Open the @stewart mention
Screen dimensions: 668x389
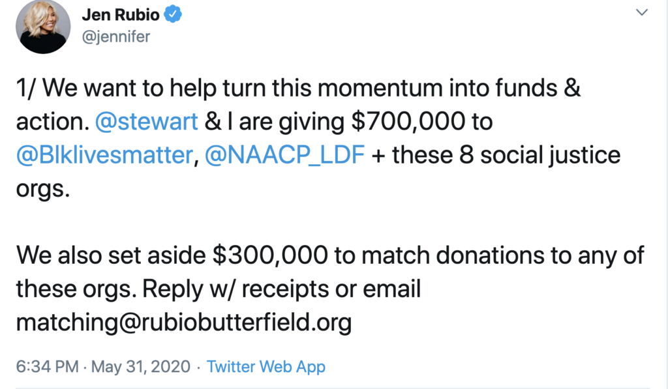coord(147,121)
